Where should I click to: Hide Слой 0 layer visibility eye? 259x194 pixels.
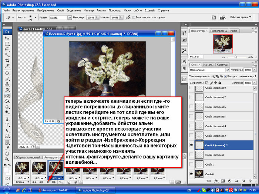tap(191, 174)
